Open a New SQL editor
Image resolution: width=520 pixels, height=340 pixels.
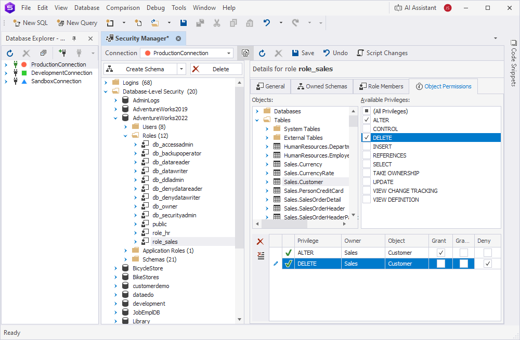[x=30, y=22]
